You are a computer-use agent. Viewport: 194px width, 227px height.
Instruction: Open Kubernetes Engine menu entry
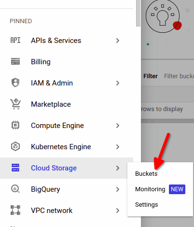point(67,147)
